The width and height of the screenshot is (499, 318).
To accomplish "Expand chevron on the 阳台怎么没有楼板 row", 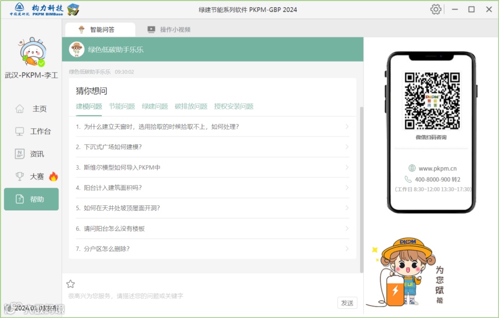I will [347, 228].
